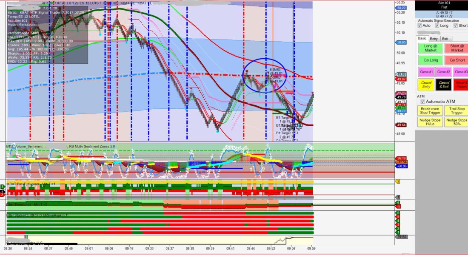Screen dimensions: 468x255
Task: Click the 09:33 time axis label
Action: 149,249
